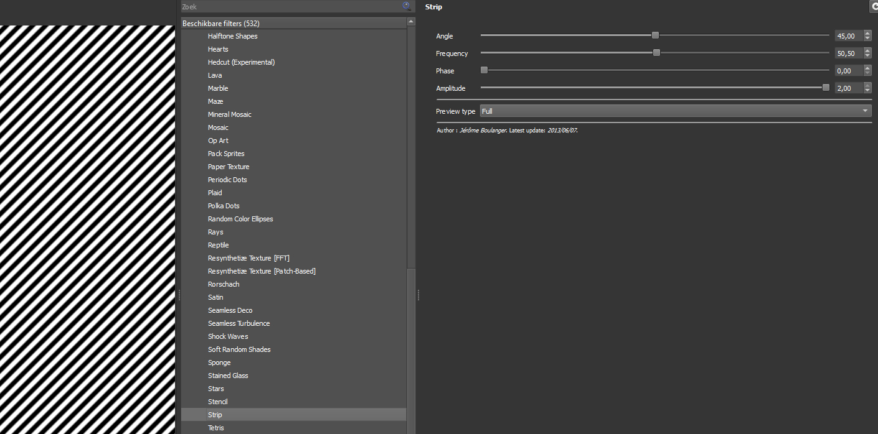Viewport: 878px width, 434px height.
Task: Edit the Phase value field 0,00
Action: click(849, 71)
